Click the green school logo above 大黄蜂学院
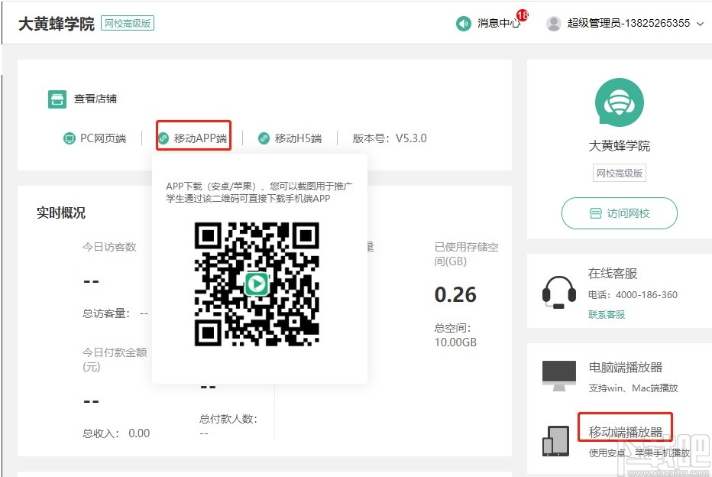Image resolution: width=712 pixels, height=477 pixels. point(619,103)
